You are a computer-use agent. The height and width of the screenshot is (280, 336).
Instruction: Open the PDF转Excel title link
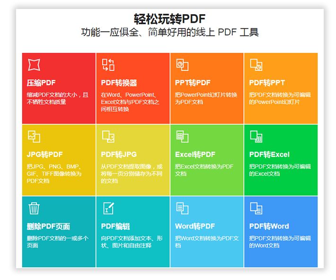269,155
